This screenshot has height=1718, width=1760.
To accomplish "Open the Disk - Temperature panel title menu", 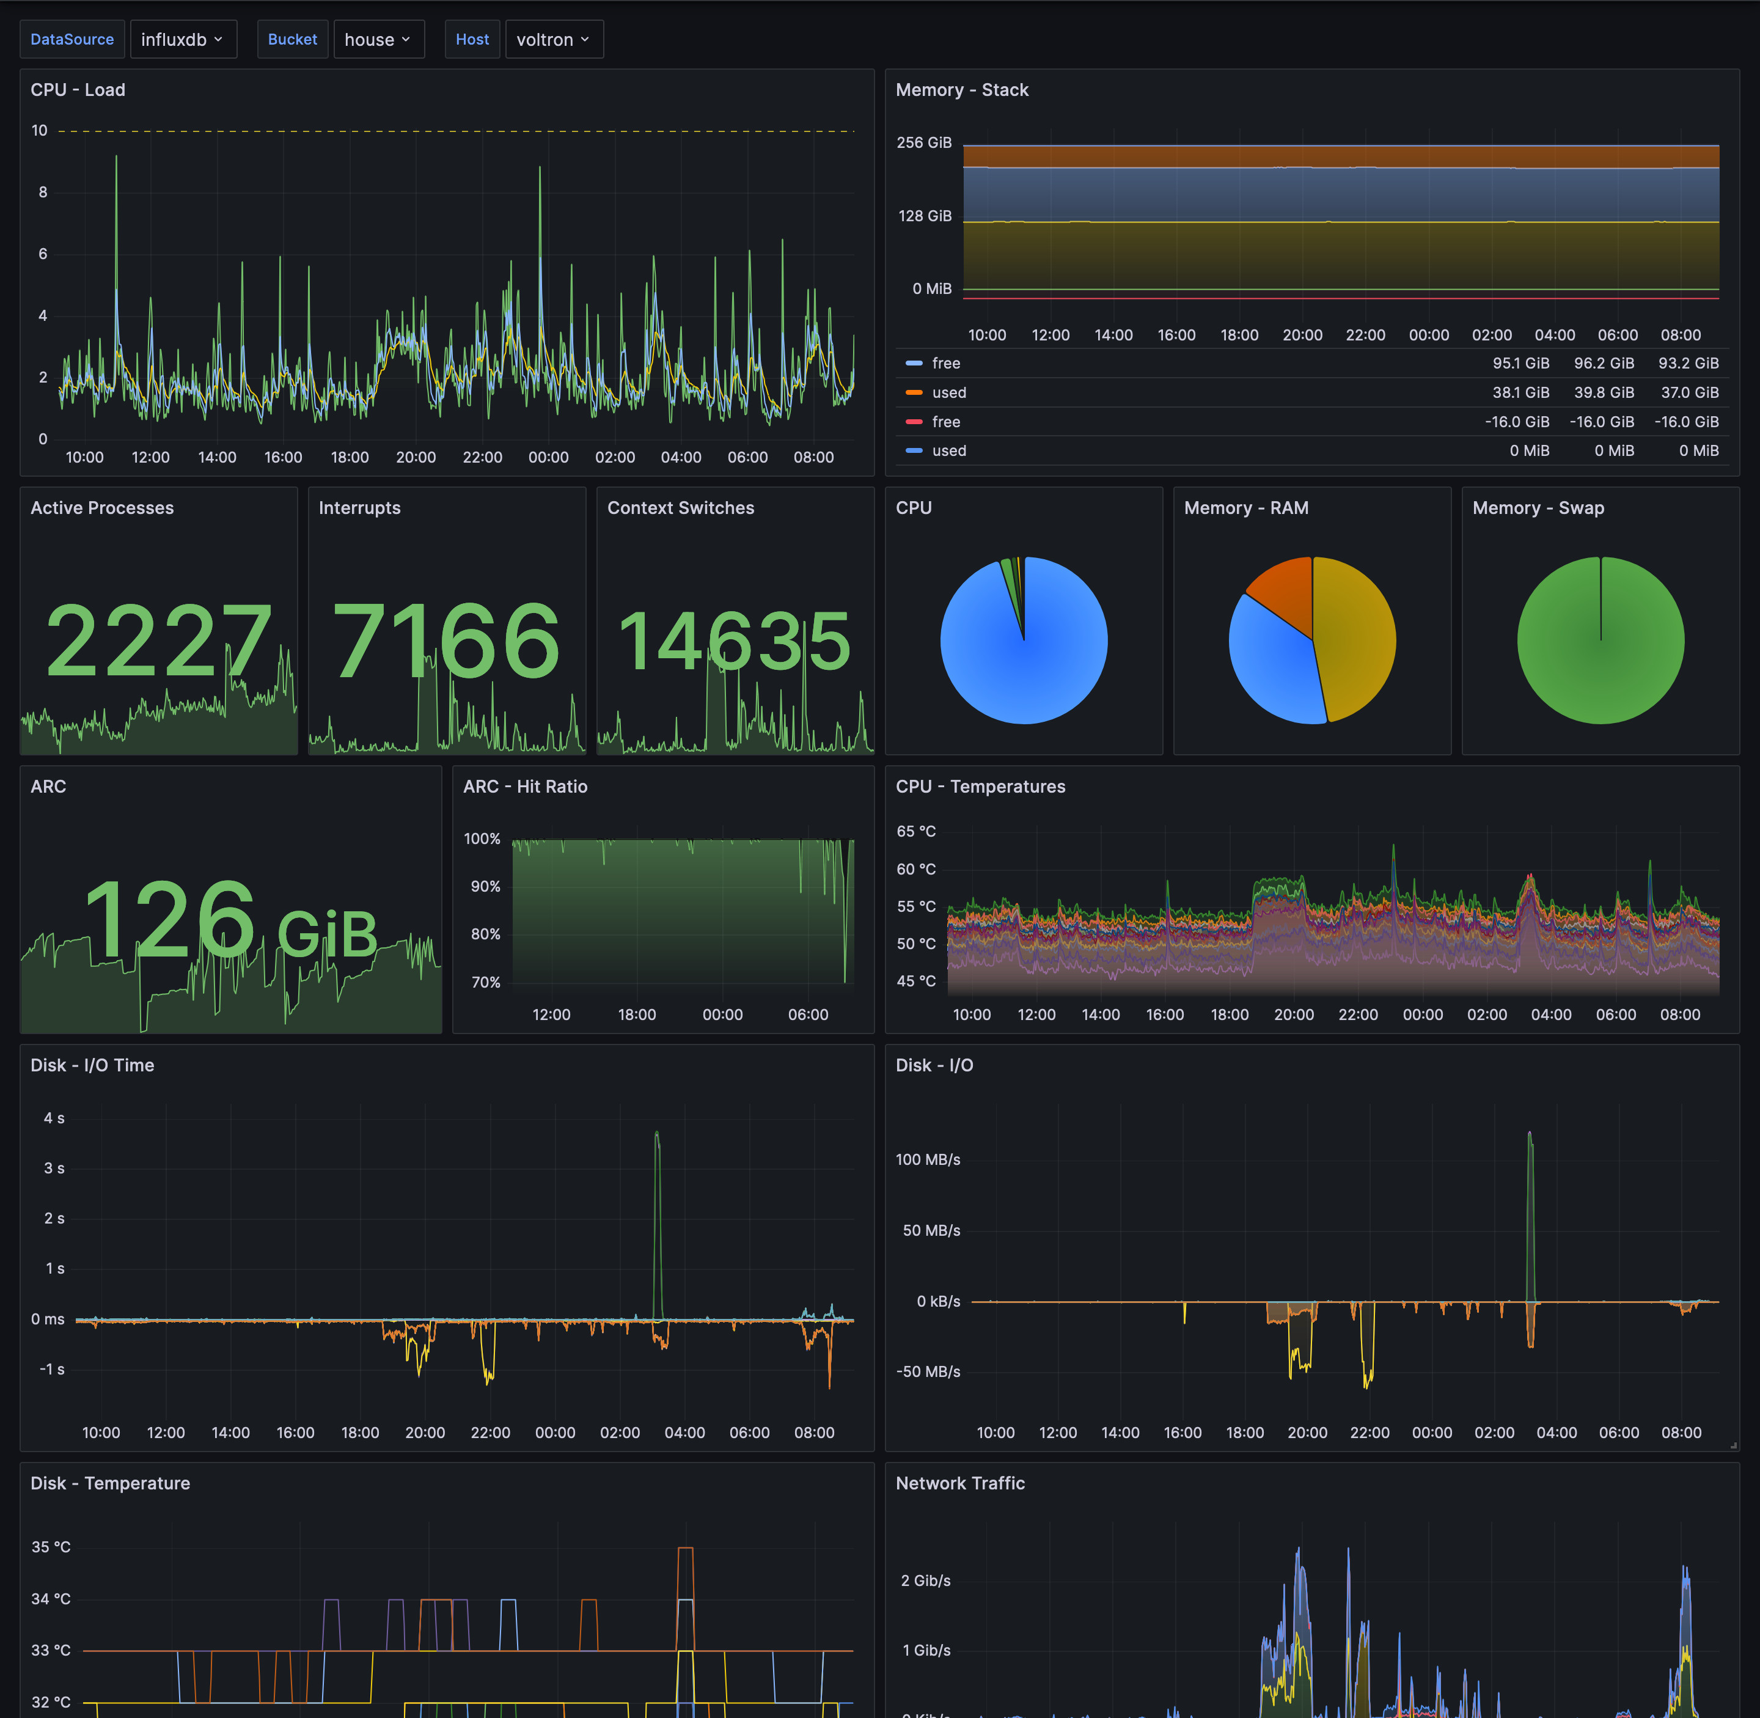I will click(110, 1483).
